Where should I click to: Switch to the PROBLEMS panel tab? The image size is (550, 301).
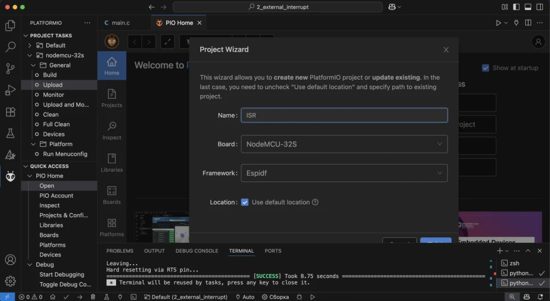pyautogui.click(x=120, y=251)
